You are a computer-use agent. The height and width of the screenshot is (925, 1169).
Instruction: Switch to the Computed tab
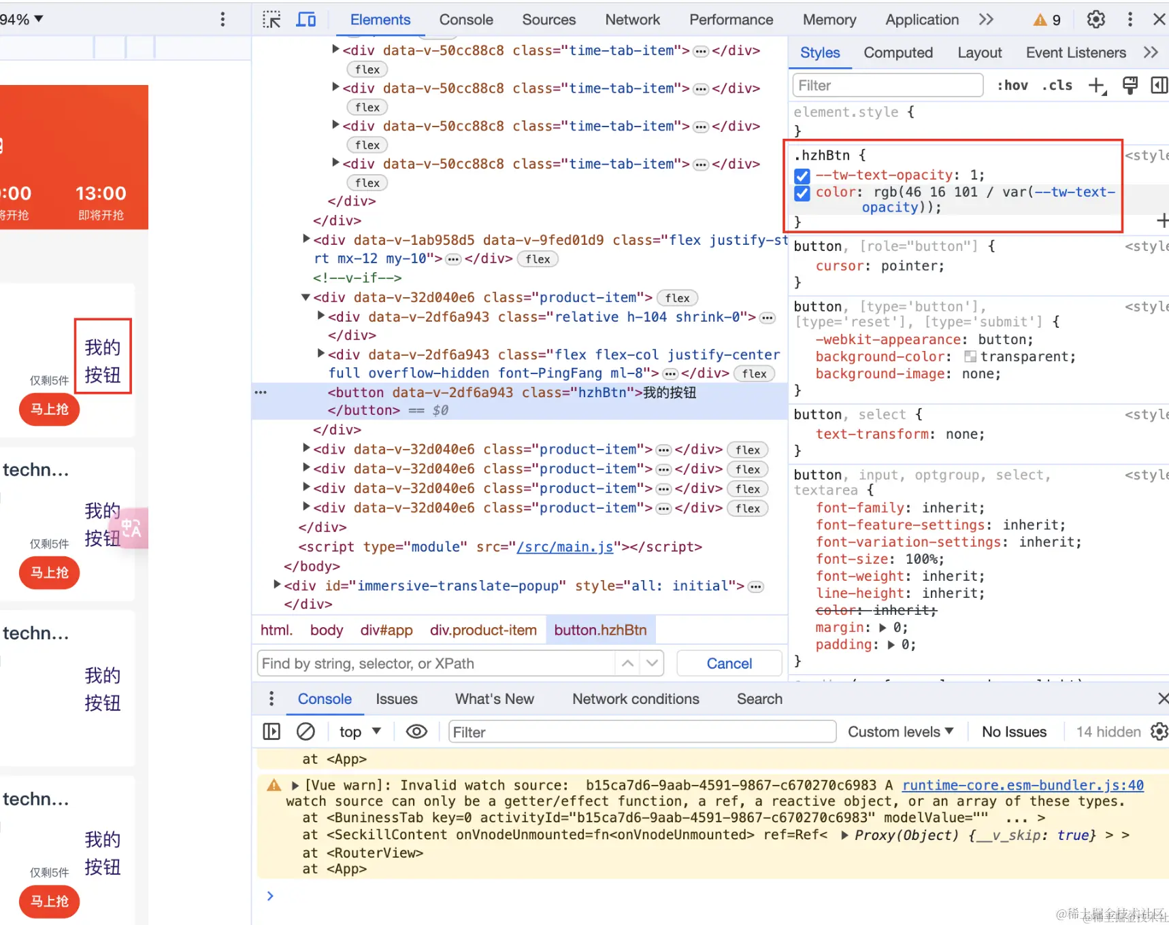coord(898,52)
